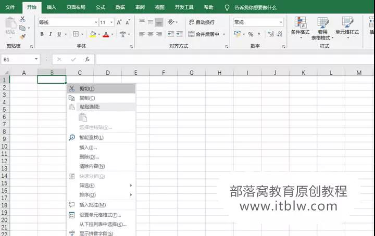Click the Borders icon

point(76,34)
